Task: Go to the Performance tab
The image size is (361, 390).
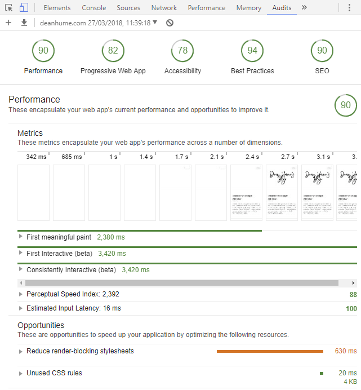Action: [x=207, y=8]
